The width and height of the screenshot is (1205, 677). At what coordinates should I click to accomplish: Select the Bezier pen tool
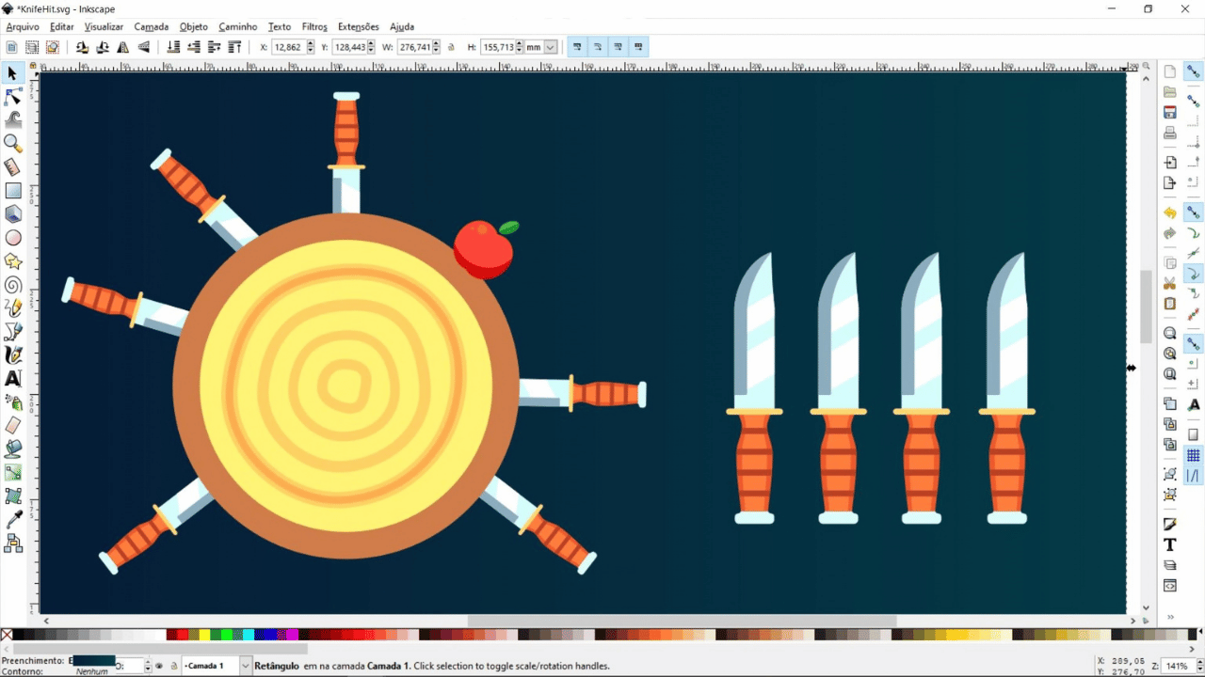pyautogui.click(x=13, y=332)
